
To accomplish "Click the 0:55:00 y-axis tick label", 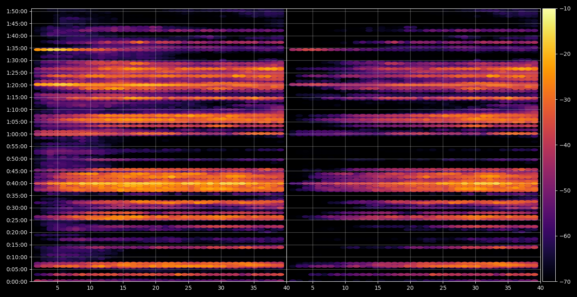I will [x=17, y=146].
